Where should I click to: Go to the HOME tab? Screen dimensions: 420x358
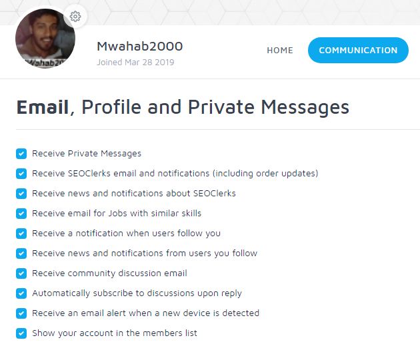point(280,51)
